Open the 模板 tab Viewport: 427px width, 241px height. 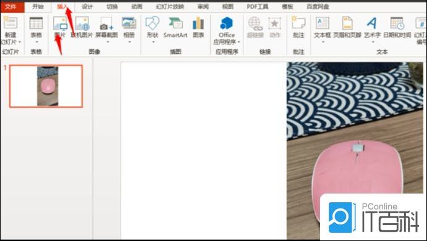click(287, 7)
